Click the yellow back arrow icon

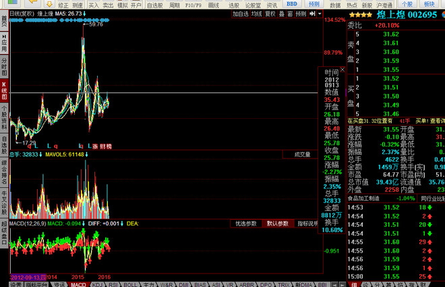(33, 3)
